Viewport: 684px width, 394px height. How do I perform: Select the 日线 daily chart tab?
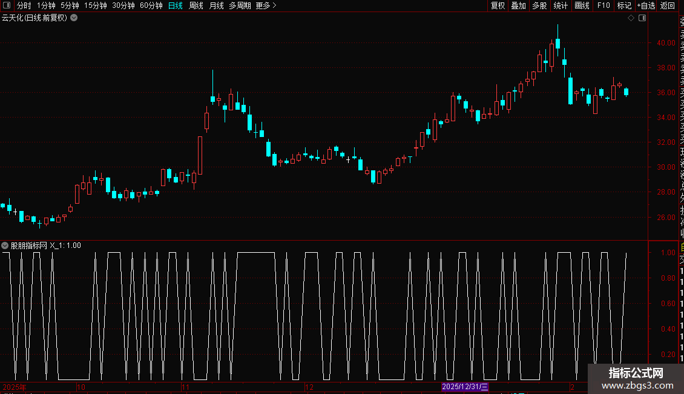[176, 5]
